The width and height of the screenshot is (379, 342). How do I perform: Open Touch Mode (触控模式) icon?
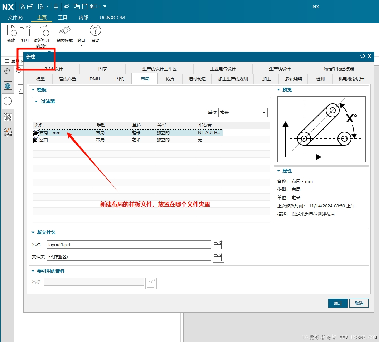pos(64,31)
